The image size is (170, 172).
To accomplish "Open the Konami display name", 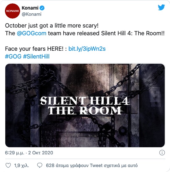I will (30, 8).
